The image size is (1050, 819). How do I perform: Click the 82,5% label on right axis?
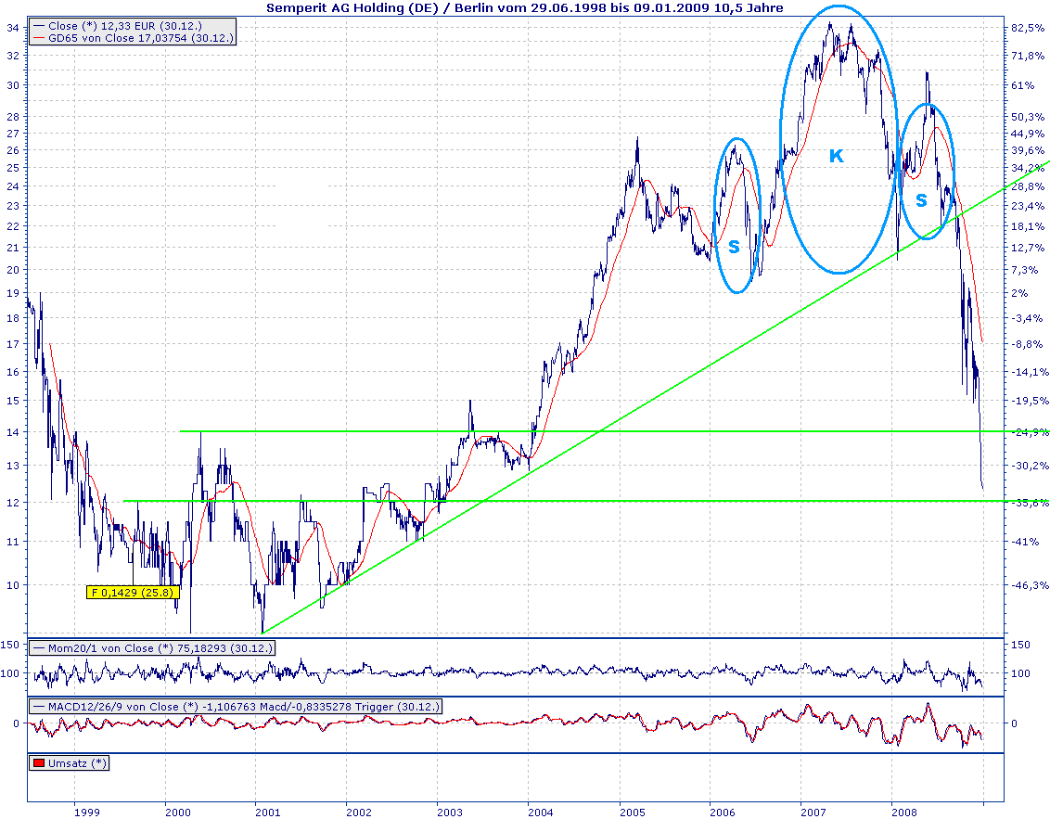[1027, 28]
